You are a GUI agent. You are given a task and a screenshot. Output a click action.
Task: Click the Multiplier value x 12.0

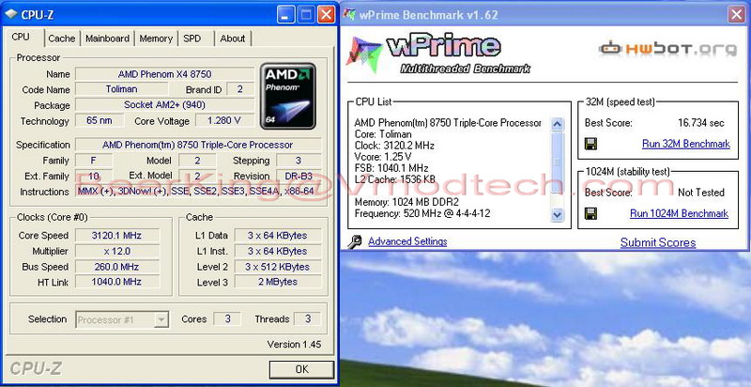click(116, 251)
